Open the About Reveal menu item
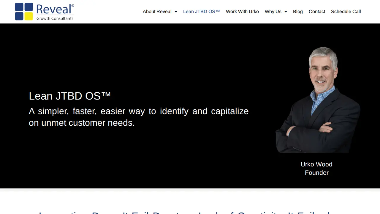The height and width of the screenshot is (214, 380). (157, 12)
